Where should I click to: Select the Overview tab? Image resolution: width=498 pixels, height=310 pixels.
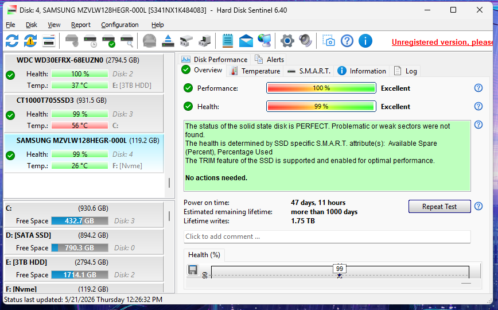point(202,70)
